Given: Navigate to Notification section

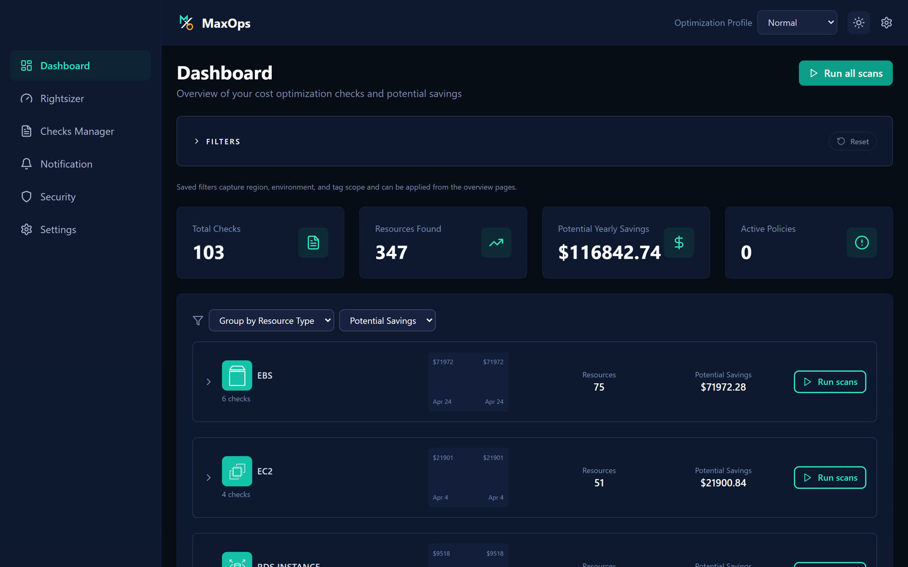Looking at the screenshot, I should pyautogui.click(x=80, y=164).
